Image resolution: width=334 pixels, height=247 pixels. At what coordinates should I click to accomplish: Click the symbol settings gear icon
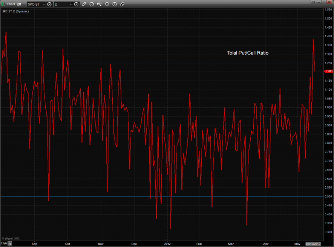point(49,4)
